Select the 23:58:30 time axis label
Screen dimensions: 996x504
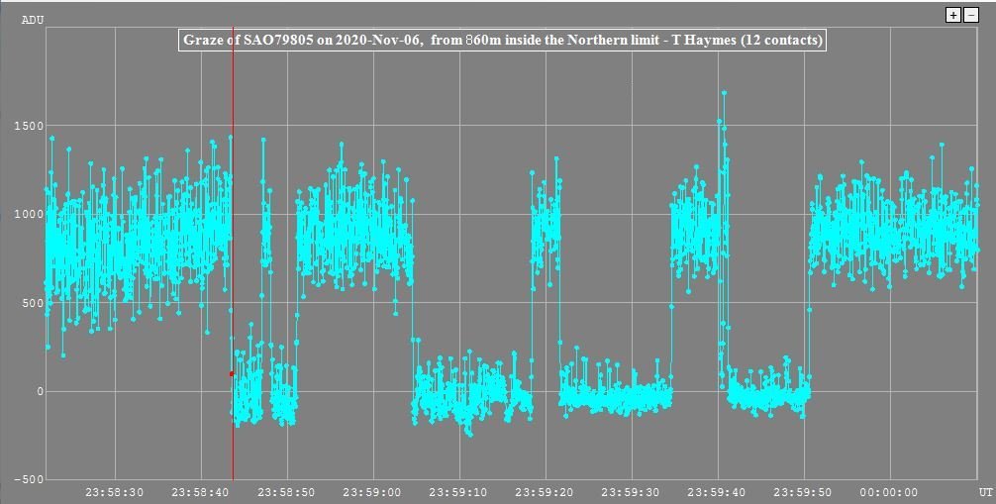coord(116,492)
